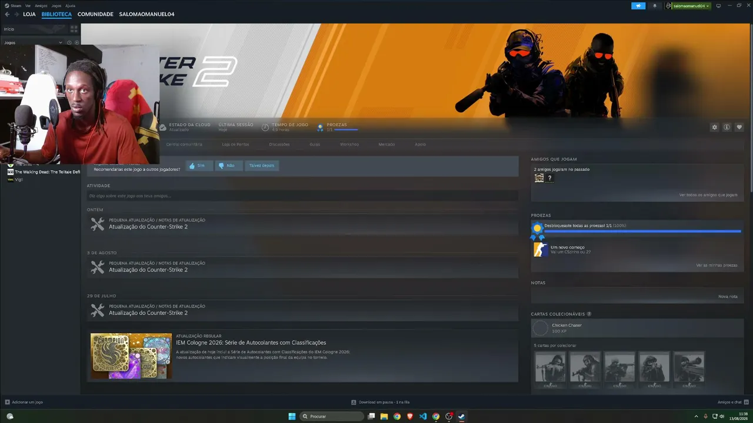This screenshot has width=753, height=423.
Task: Open the Apoio link
Action: pos(420,144)
